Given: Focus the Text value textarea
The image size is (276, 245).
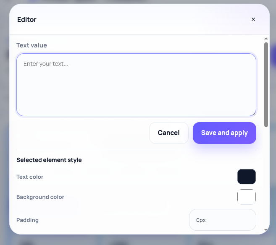Looking at the screenshot, I should (136, 85).
